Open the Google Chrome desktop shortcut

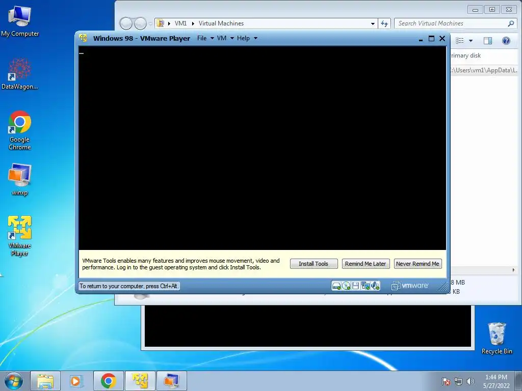coord(20,130)
